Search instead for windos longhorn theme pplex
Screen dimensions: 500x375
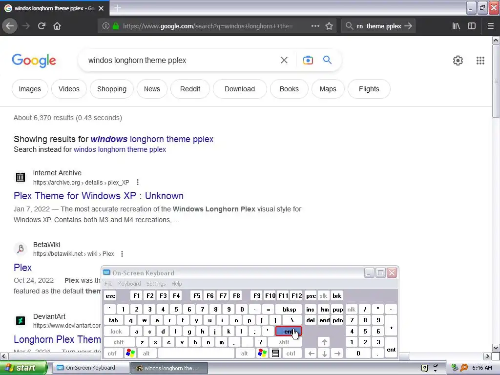(x=120, y=149)
